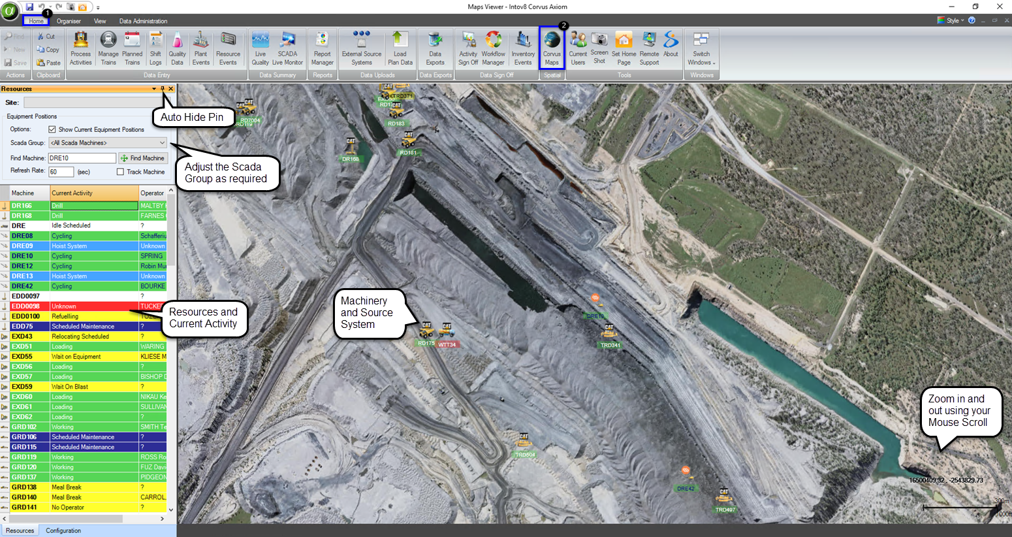
Task: Expand the Scada Group dropdown
Action: pos(162,142)
